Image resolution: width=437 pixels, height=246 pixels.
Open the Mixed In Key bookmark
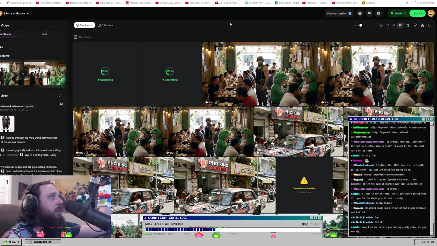(258, 3)
